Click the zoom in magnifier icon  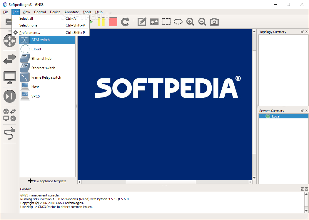tap(190, 22)
